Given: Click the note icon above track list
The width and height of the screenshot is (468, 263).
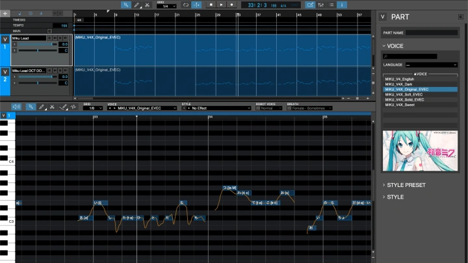Looking at the screenshot, I should tap(19, 14).
